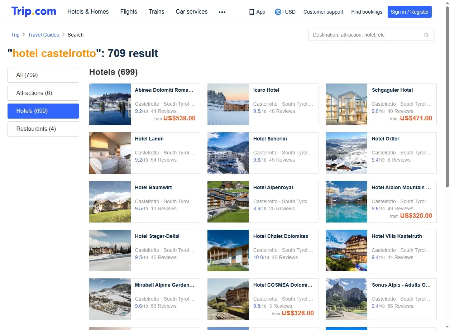The width and height of the screenshot is (450, 330).
Task: Click the US$328.00 price
Action: click(x=298, y=313)
